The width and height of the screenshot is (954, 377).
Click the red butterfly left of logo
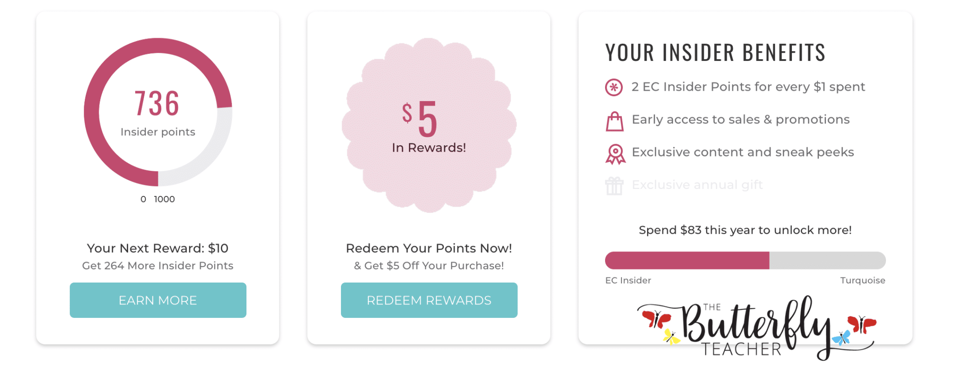click(x=656, y=319)
